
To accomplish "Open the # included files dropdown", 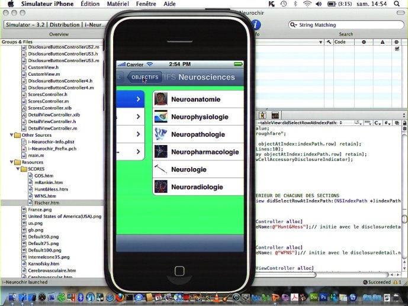I will pos(387,123).
